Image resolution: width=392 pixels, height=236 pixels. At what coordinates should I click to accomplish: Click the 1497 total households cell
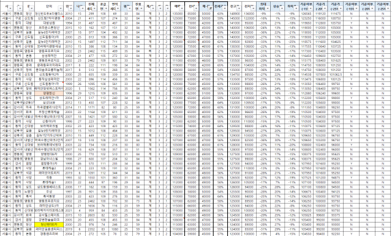click(x=91, y=42)
